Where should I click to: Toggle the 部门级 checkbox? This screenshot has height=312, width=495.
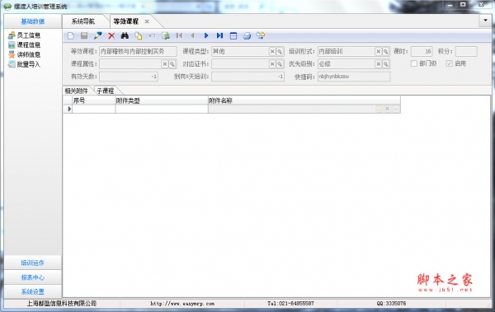[414, 63]
